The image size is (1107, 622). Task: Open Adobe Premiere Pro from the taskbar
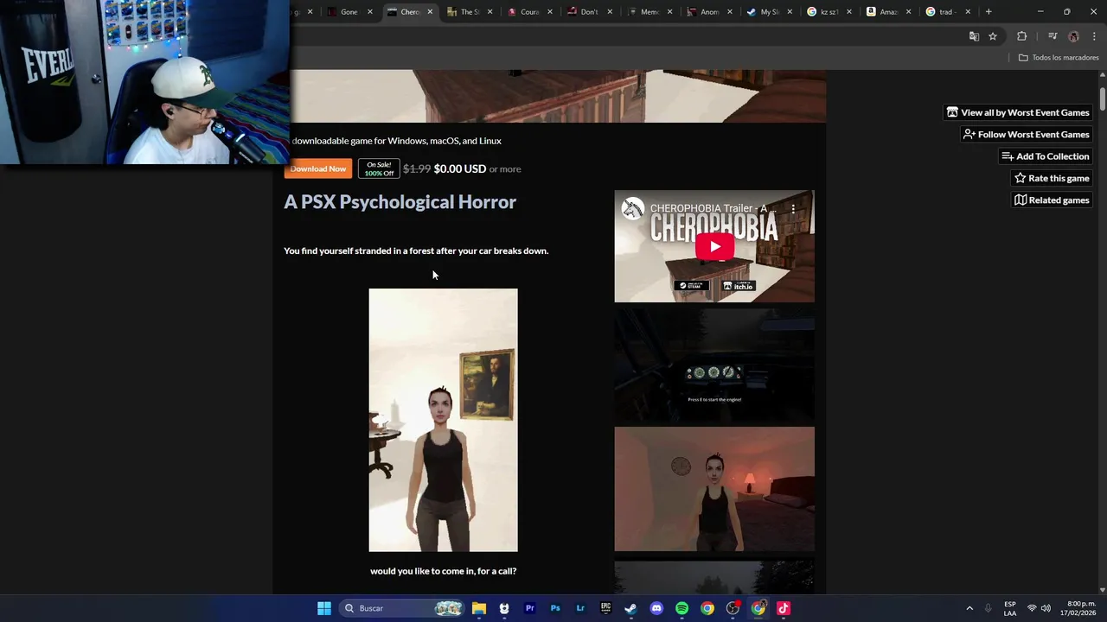tap(530, 608)
